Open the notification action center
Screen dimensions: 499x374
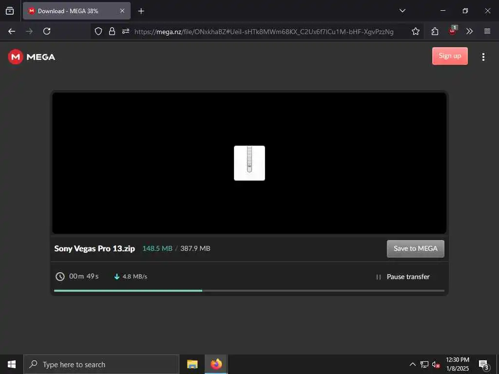pyautogui.click(x=484, y=364)
